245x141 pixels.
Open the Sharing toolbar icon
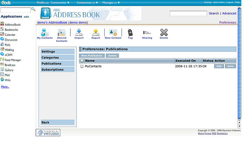click(x=147, y=33)
